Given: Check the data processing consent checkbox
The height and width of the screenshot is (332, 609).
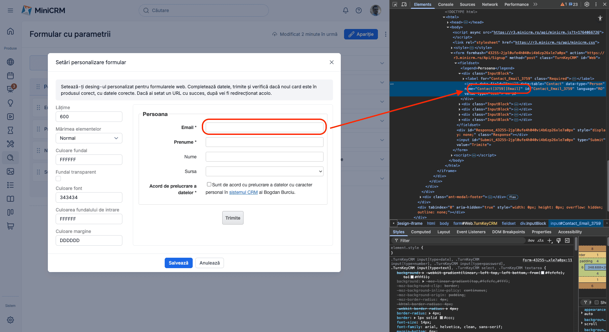Looking at the screenshot, I should (x=209, y=184).
